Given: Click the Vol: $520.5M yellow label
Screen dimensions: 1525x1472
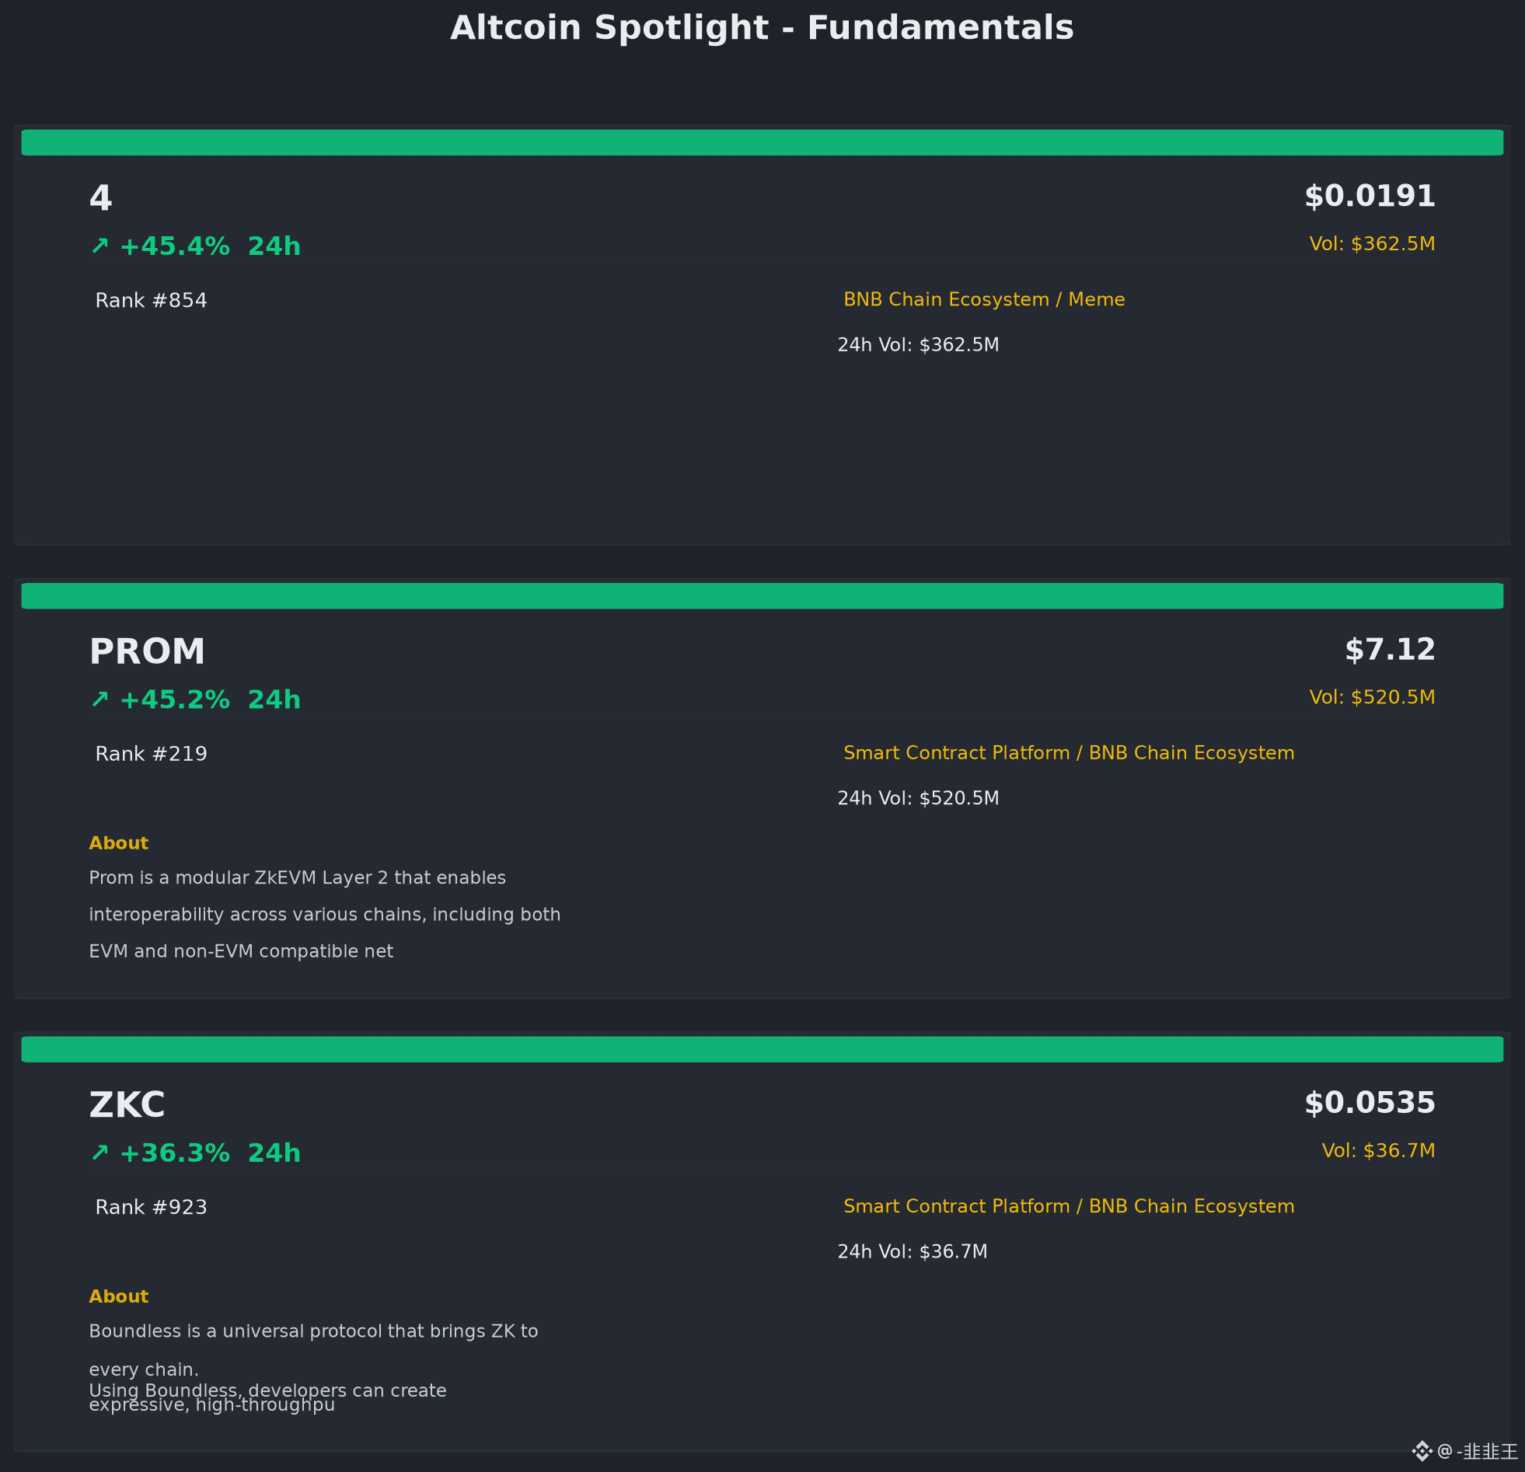Looking at the screenshot, I should pyautogui.click(x=1372, y=697).
